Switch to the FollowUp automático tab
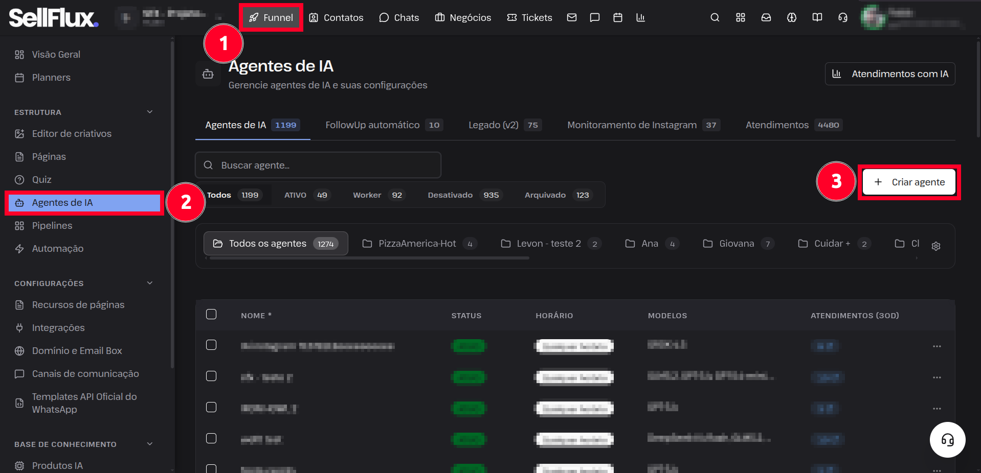The height and width of the screenshot is (473, 981). point(384,125)
